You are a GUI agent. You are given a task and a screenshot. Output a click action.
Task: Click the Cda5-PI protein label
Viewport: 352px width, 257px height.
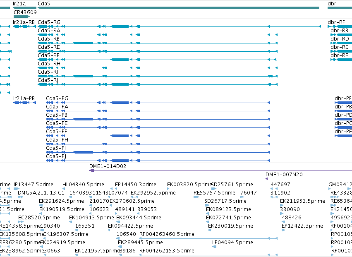pyautogui.click(x=56, y=148)
